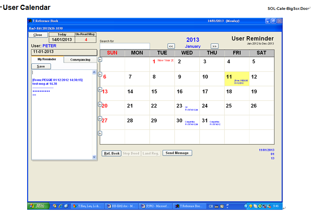Click the Send Message button
Viewport: 311px width, 213px height.
coord(177,153)
